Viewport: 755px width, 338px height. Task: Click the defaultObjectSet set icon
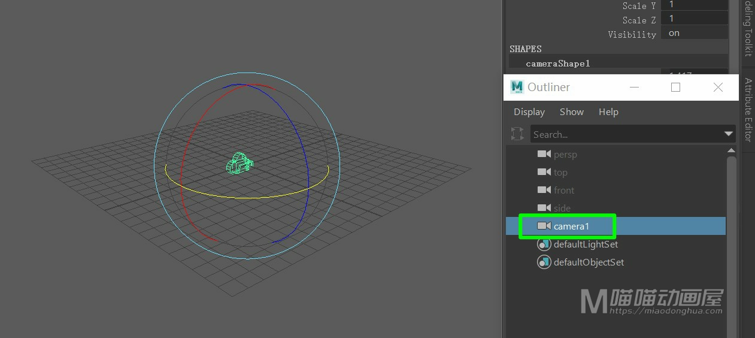544,262
